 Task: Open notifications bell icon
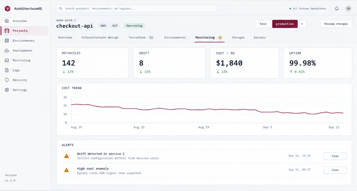click(337, 8)
